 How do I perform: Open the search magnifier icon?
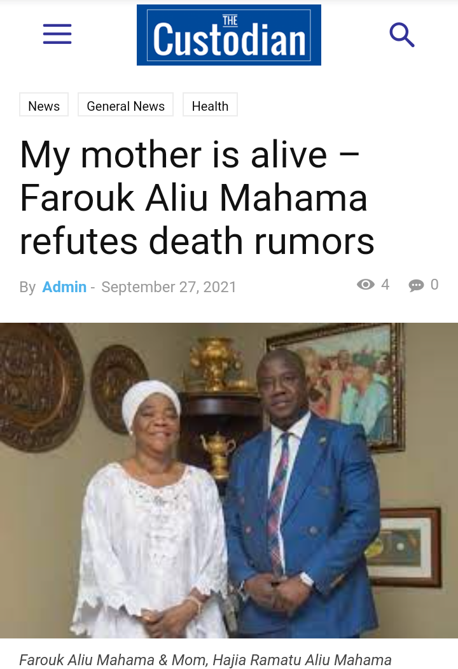pyautogui.click(x=402, y=35)
